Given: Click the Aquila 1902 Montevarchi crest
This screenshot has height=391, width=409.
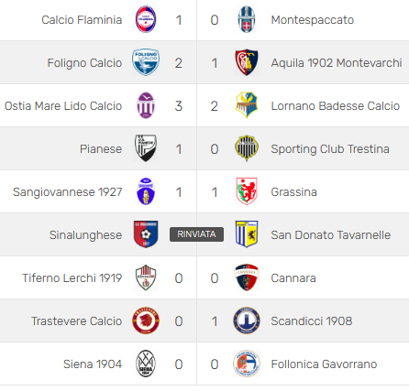Looking at the screenshot, I should [247, 62].
